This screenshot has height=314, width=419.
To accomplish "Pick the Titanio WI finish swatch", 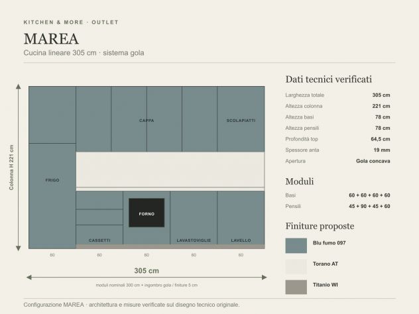I will coord(296,287).
